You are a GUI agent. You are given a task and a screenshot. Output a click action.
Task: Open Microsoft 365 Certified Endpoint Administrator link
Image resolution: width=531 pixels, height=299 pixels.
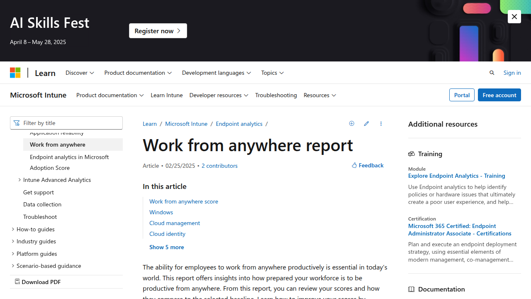(x=460, y=230)
